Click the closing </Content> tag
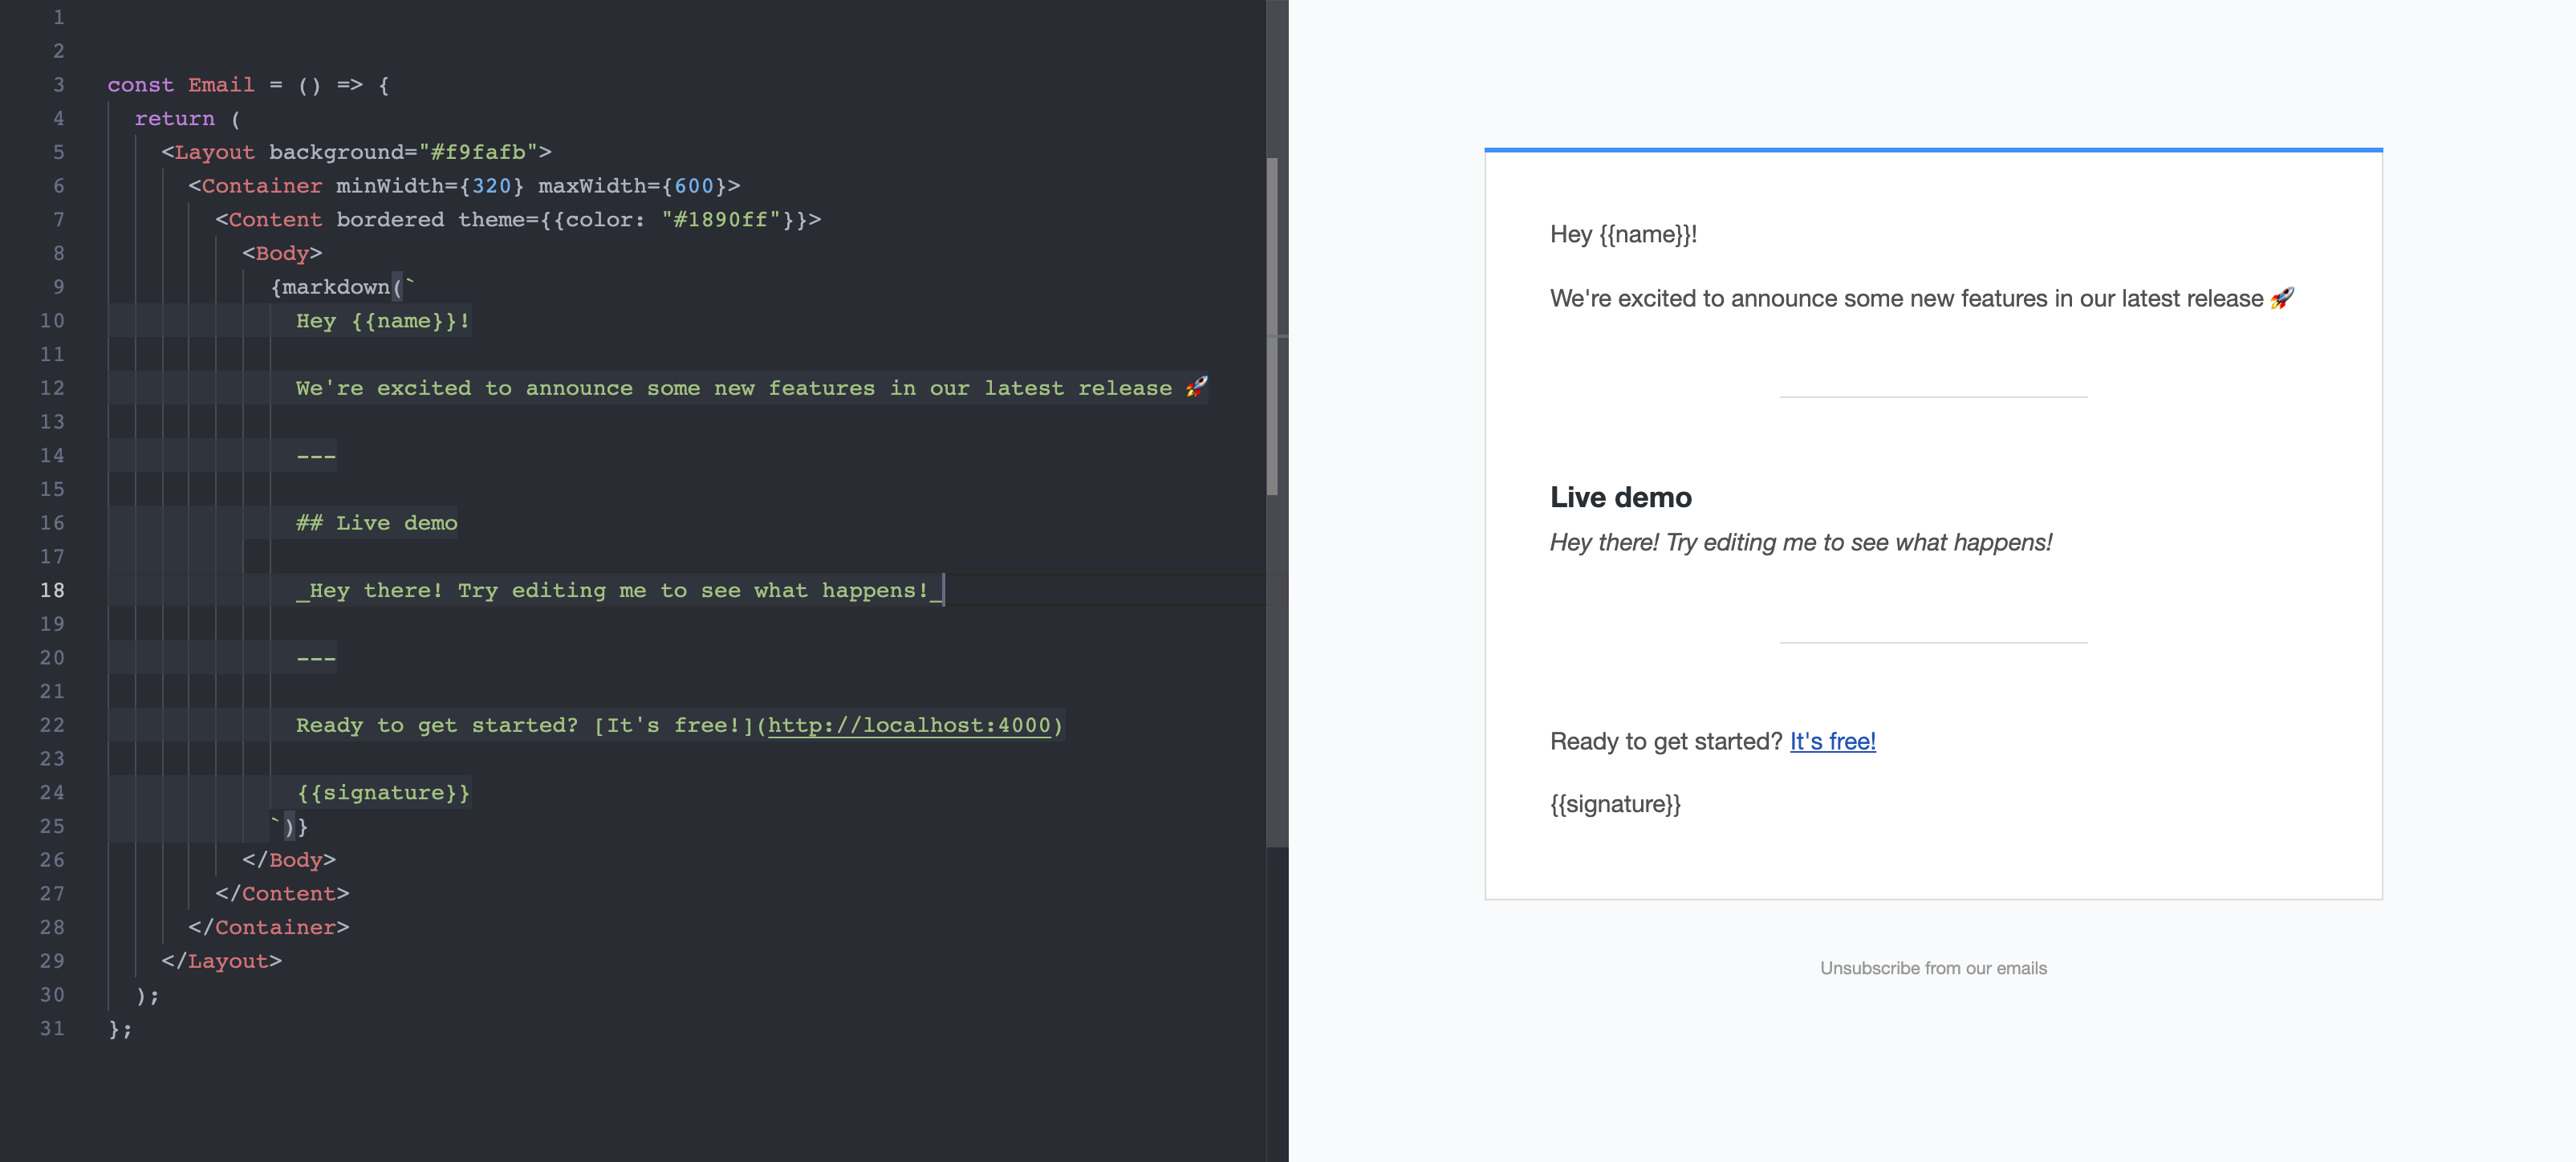The image size is (2576, 1162). click(x=282, y=894)
